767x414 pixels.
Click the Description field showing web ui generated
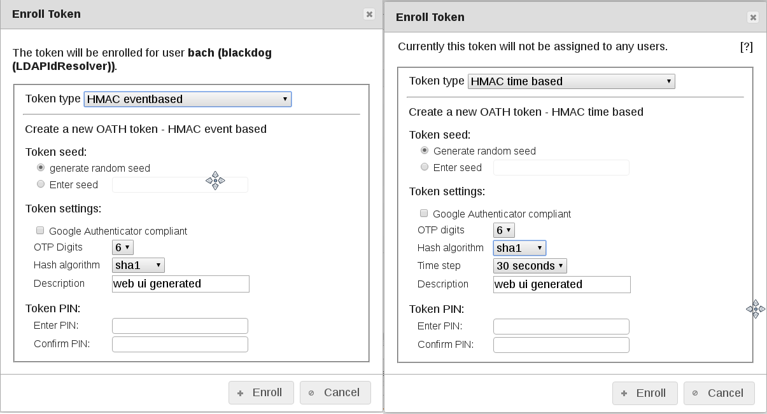point(180,284)
